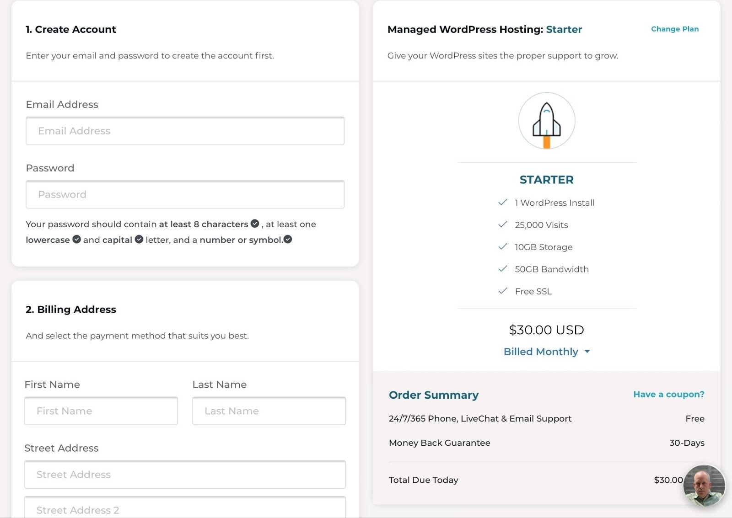Click the 'Have a coupon?' link
Screen dimensions: 732x518
(668, 394)
